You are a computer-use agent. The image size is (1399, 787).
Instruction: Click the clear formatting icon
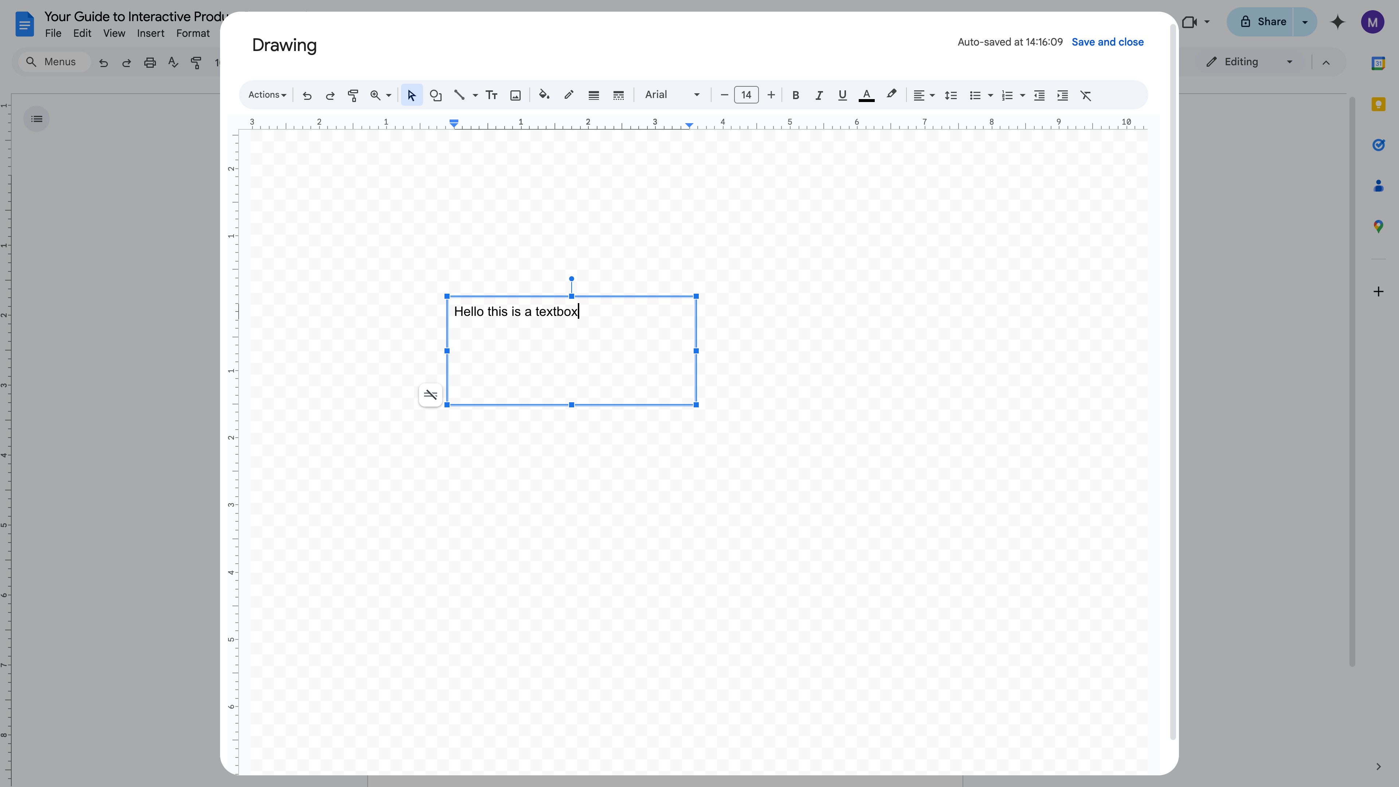point(1086,95)
